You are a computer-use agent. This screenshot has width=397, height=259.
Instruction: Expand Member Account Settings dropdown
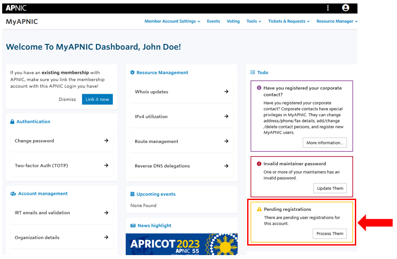pyautogui.click(x=172, y=21)
